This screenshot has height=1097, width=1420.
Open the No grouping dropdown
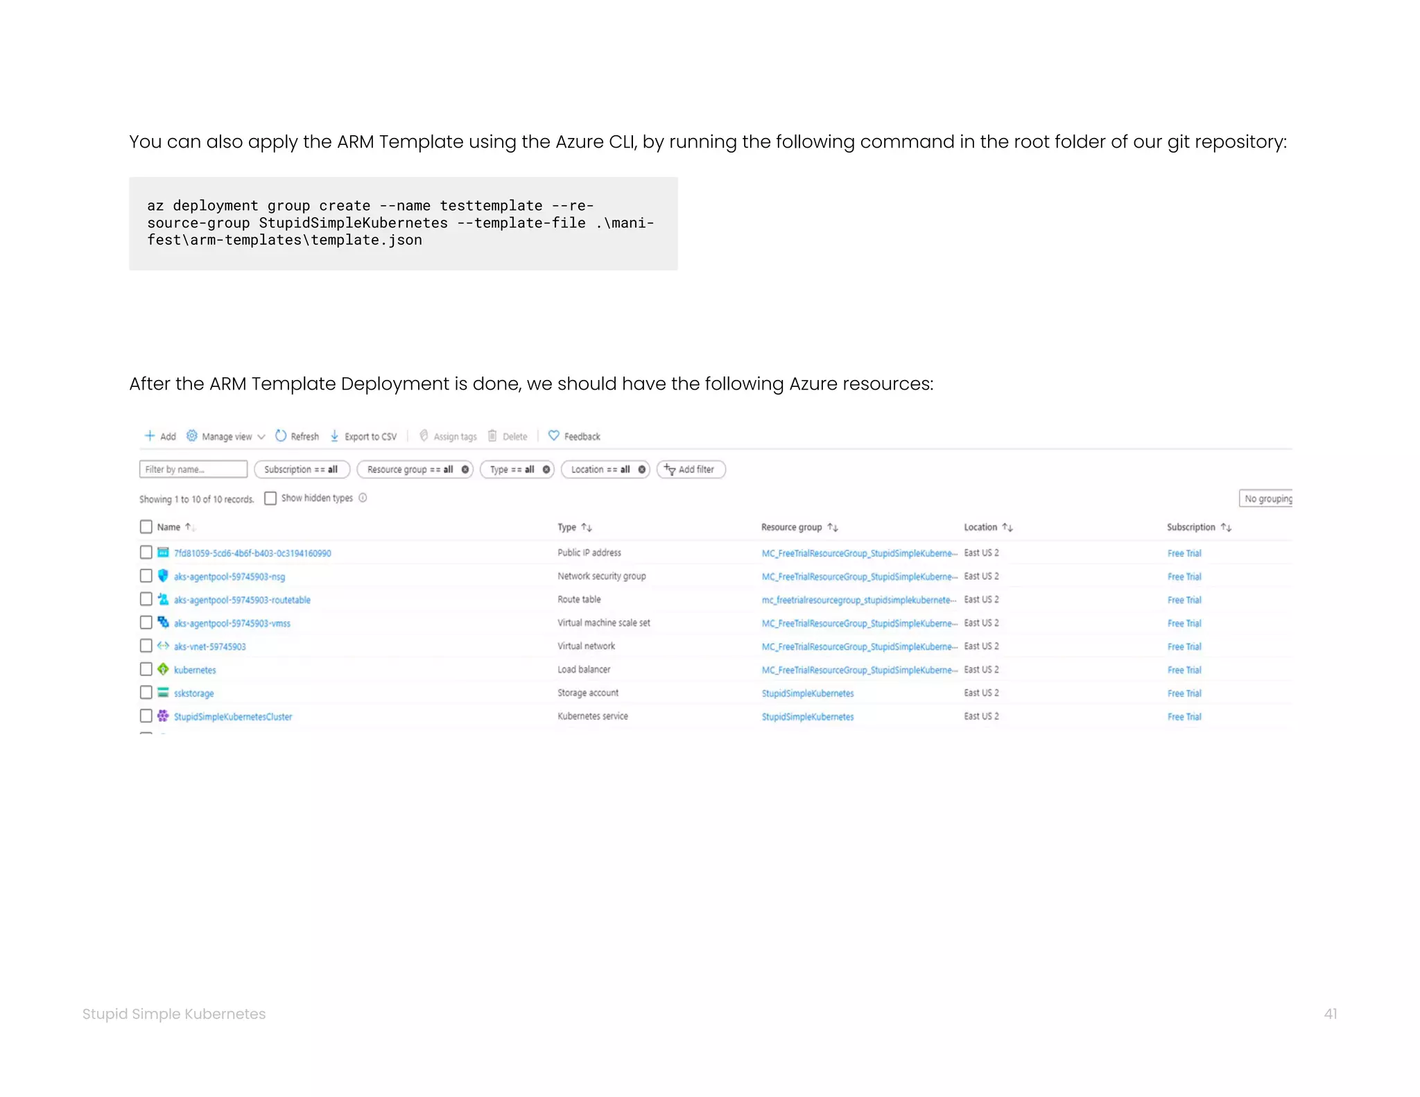(x=1266, y=499)
